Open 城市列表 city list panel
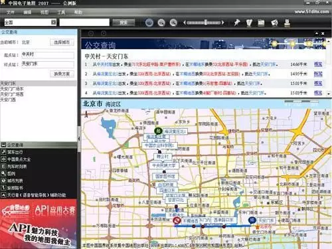This screenshot has width=332, height=249. click(x=15, y=181)
